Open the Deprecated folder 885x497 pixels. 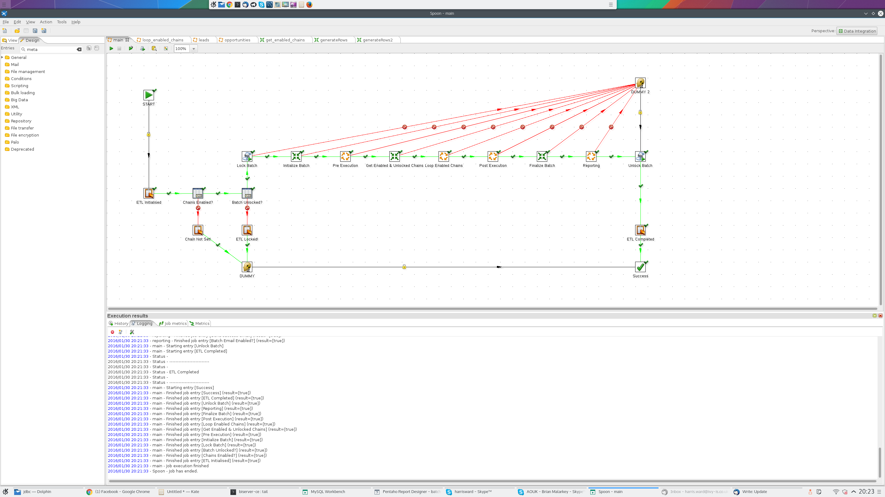(x=20, y=149)
